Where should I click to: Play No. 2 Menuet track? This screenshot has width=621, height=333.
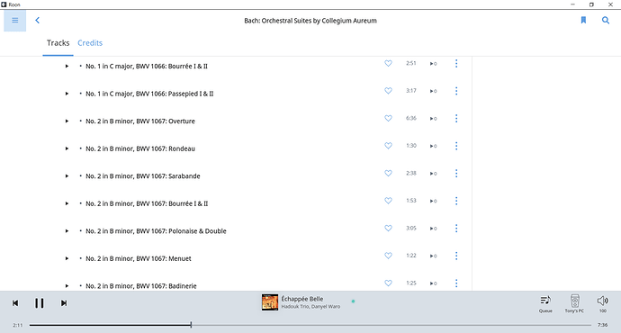(67, 258)
